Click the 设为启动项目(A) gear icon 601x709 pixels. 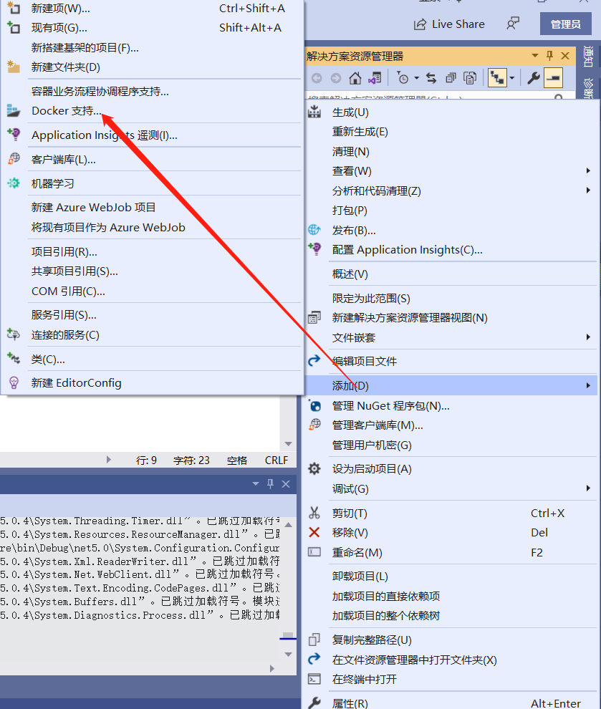click(314, 468)
